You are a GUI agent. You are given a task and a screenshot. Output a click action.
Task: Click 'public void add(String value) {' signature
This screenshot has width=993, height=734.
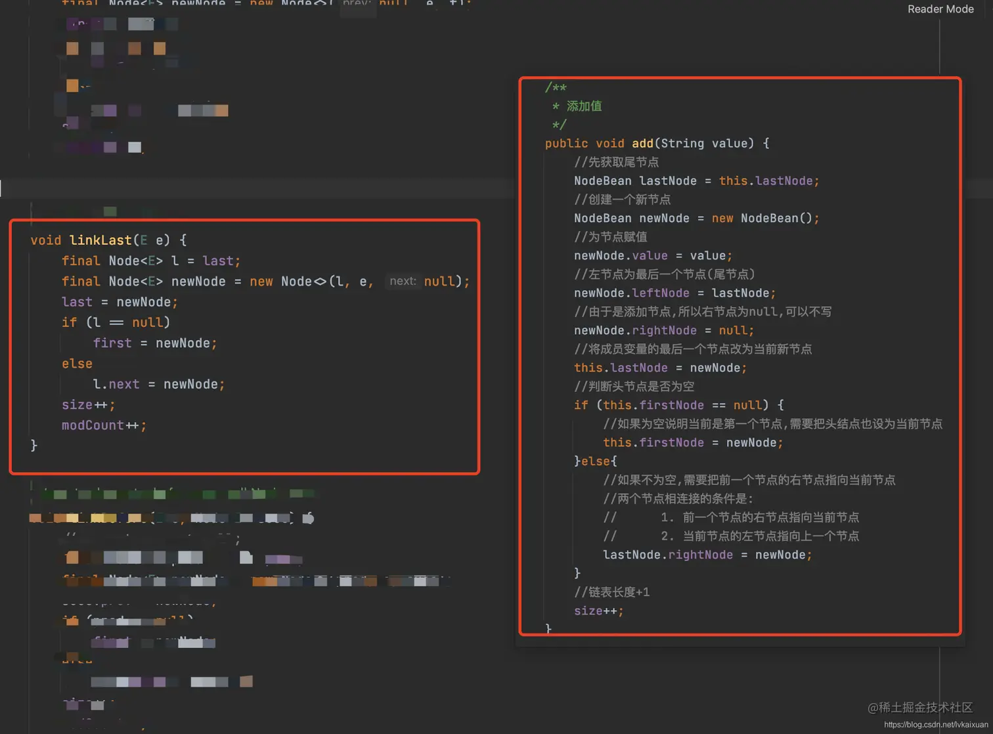pos(657,143)
